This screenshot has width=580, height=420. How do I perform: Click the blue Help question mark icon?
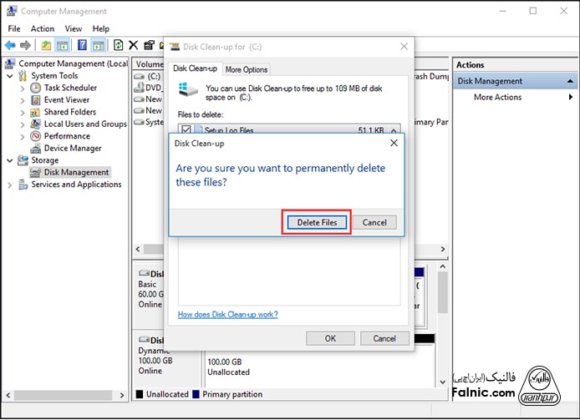[x=82, y=45]
